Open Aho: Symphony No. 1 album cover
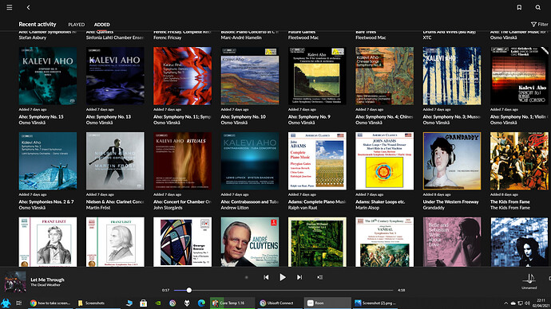The width and height of the screenshot is (551, 309). [x=519, y=76]
